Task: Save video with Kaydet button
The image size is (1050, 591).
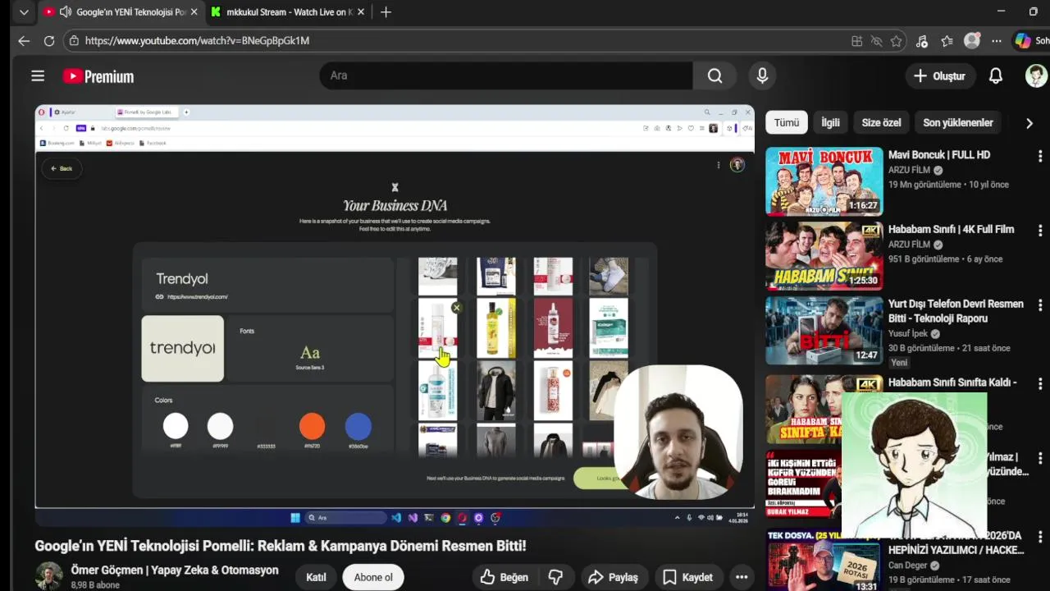Action: point(687,577)
